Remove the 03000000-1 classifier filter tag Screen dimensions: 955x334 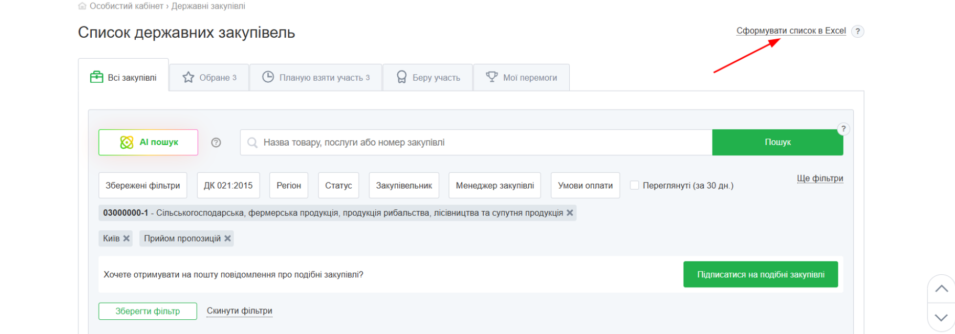pyautogui.click(x=570, y=213)
